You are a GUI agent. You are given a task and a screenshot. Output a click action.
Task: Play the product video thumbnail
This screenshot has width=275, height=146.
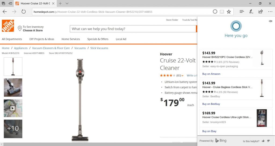[x=13, y=108]
